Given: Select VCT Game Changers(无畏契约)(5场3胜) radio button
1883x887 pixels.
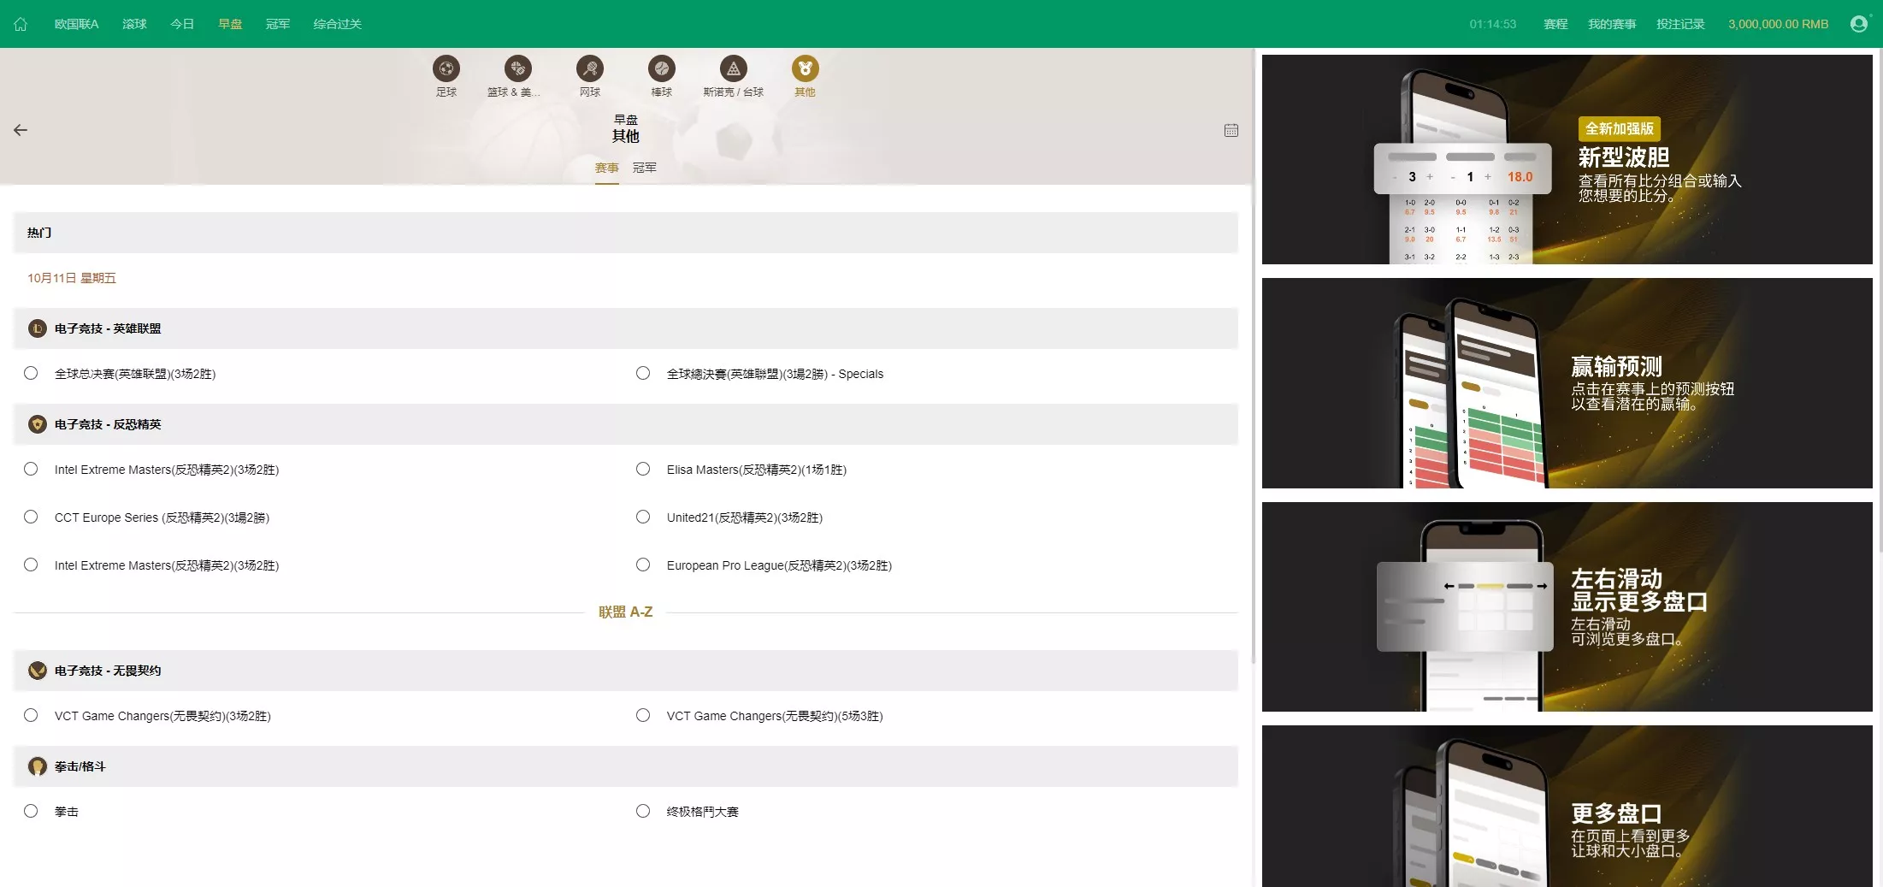Looking at the screenshot, I should (643, 716).
